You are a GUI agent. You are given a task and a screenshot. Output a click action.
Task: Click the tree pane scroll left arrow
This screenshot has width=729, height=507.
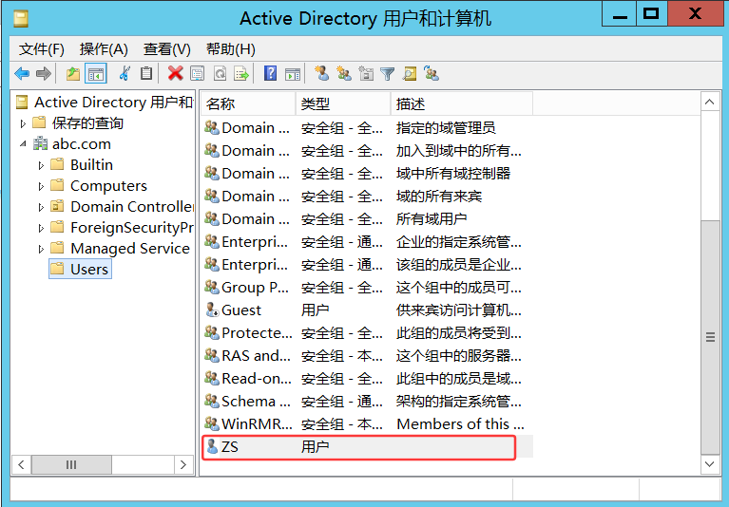coord(21,464)
